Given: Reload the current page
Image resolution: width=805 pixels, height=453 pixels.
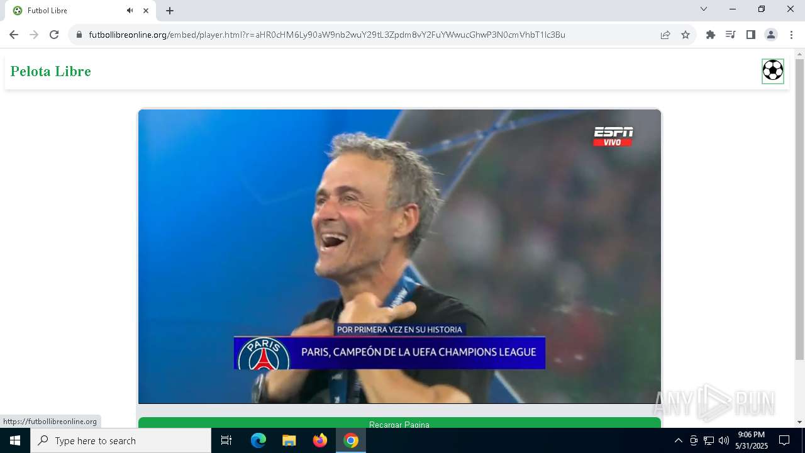Looking at the screenshot, I should (x=54, y=35).
